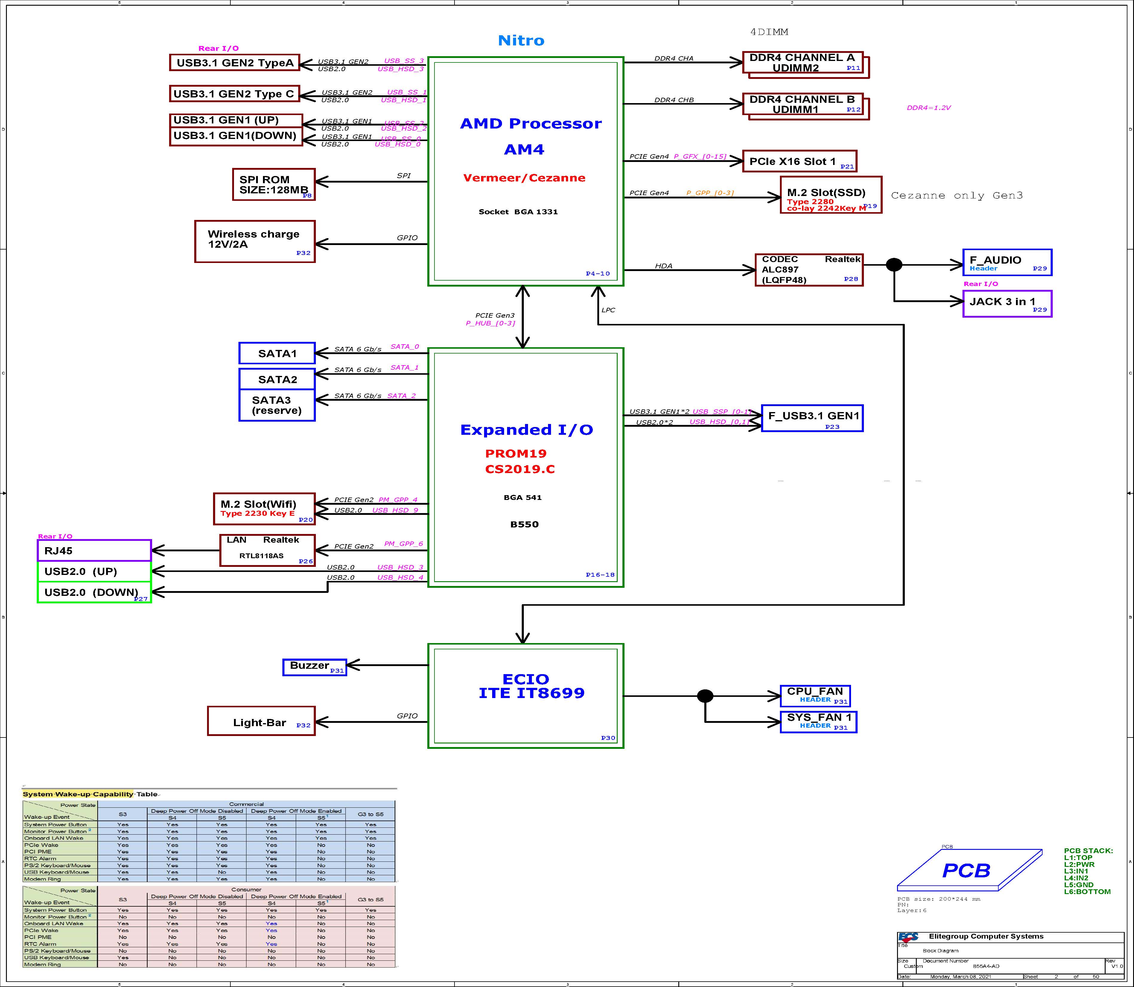Click the USB3.1 GEN2 Type C box
The width and height of the screenshot is (1134, 987).
(234, 94)
